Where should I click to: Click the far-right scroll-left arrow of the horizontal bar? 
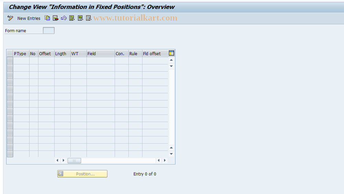(159, 160)
